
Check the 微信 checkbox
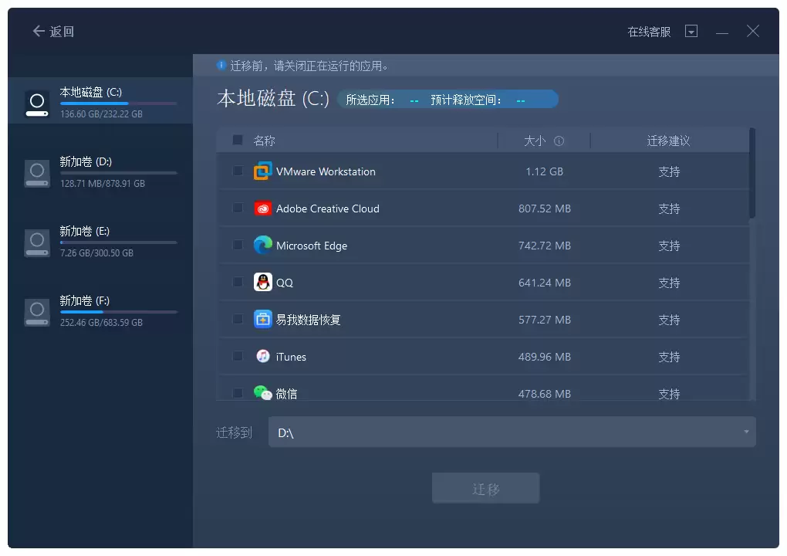238,393
